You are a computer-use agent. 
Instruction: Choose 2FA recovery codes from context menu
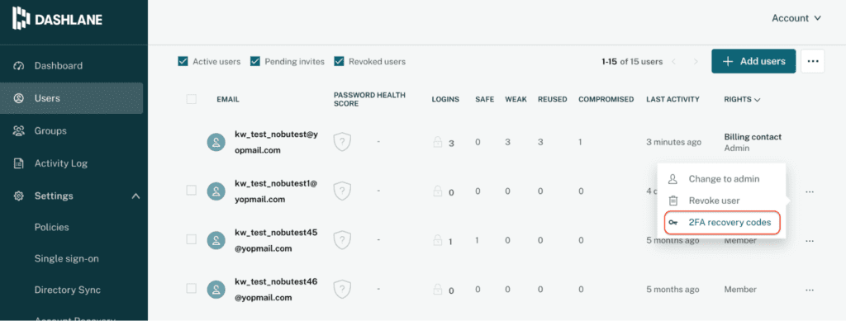point(722,223)
